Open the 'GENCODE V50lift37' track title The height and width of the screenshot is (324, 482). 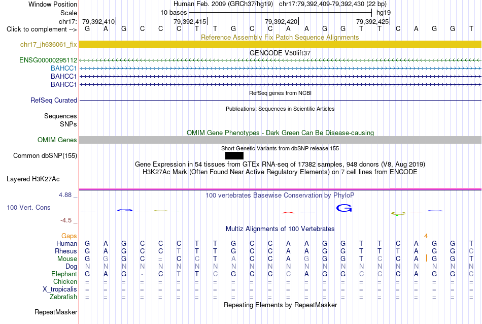[x=280, y=53]
